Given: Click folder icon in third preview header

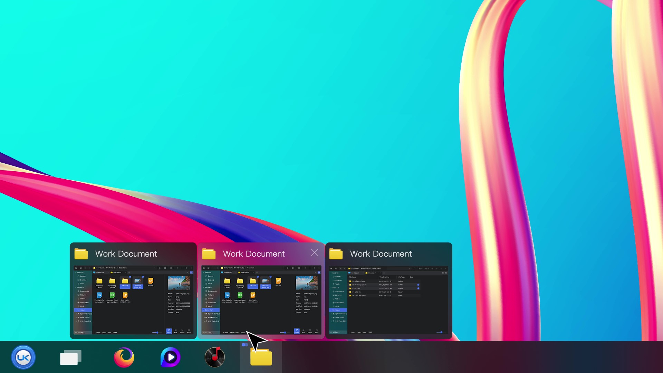Looking at the screenshot, I should click(x=336, y=254).
